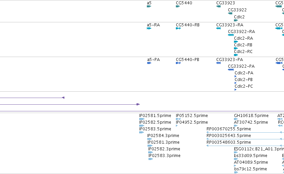284x174 pixels.
Task: Click the CG33923 gene label
Action: coord(226,3)
